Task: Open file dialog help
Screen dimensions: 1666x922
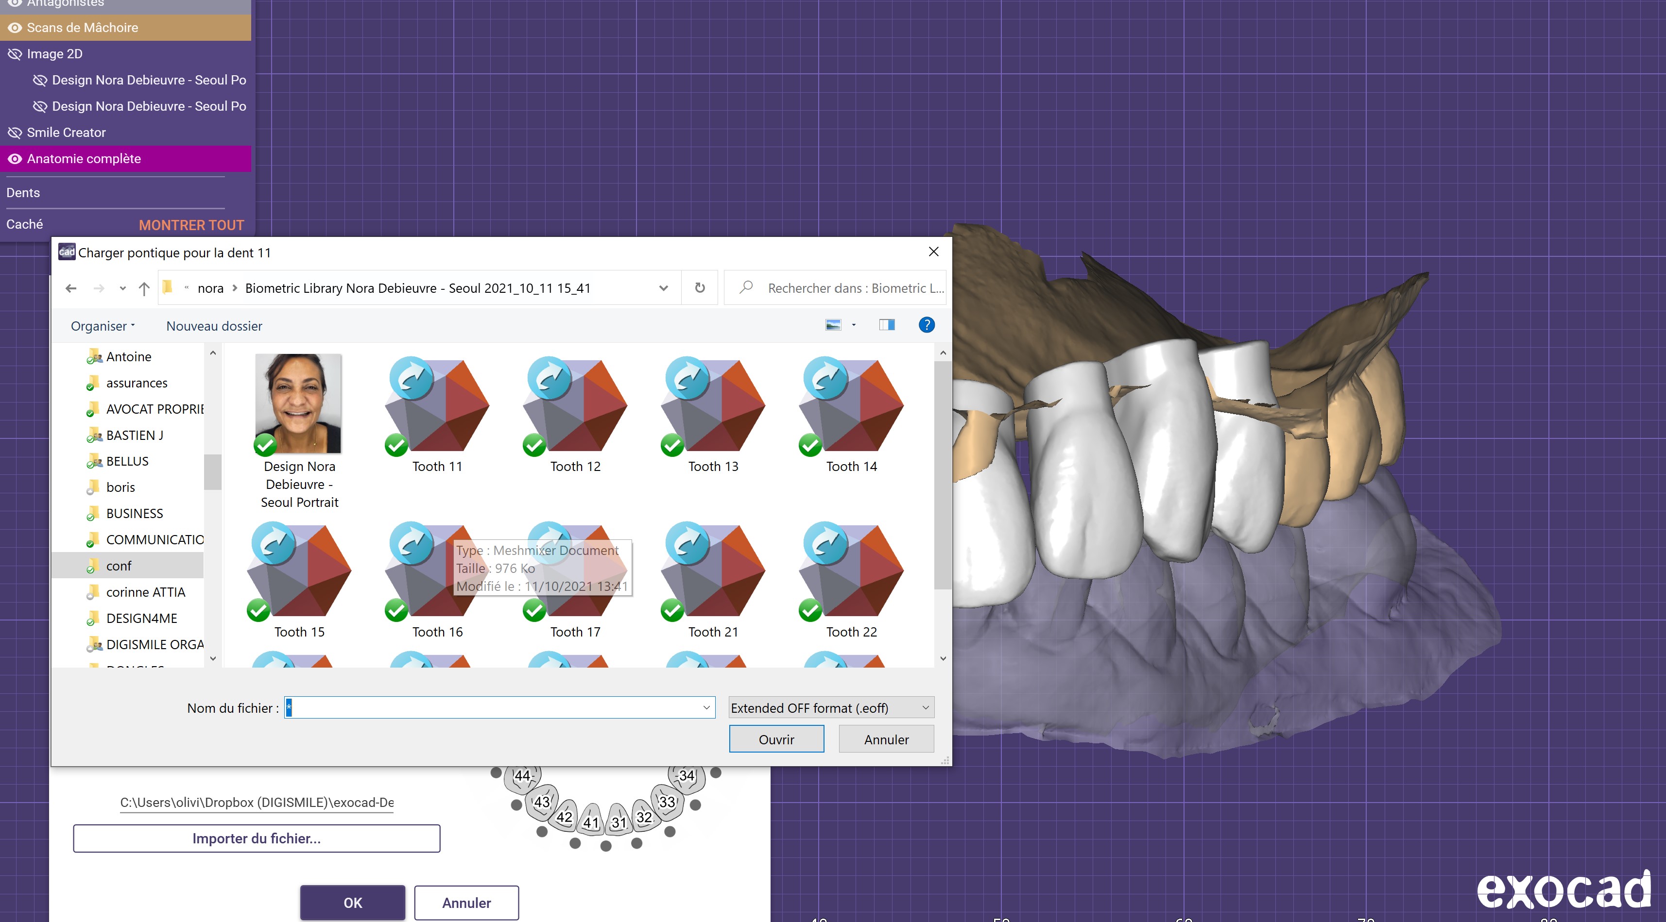Action: coord(926,325)
